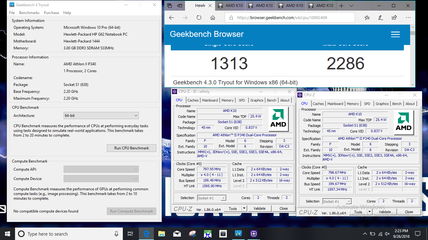Click the Edge page vertical scrollbar
The image size is (428, 240).
click(x=413, y=56)
